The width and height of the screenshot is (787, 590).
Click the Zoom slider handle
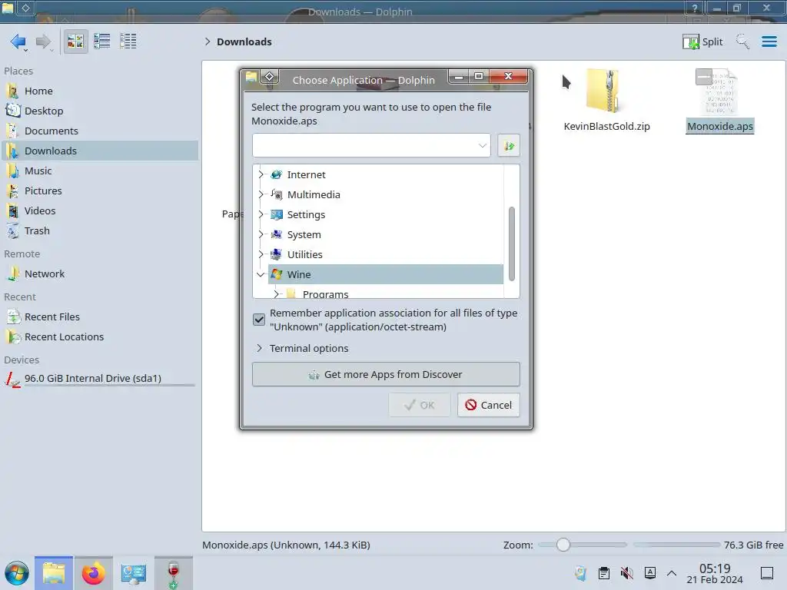pyautogui.click(x=563, y=545)
